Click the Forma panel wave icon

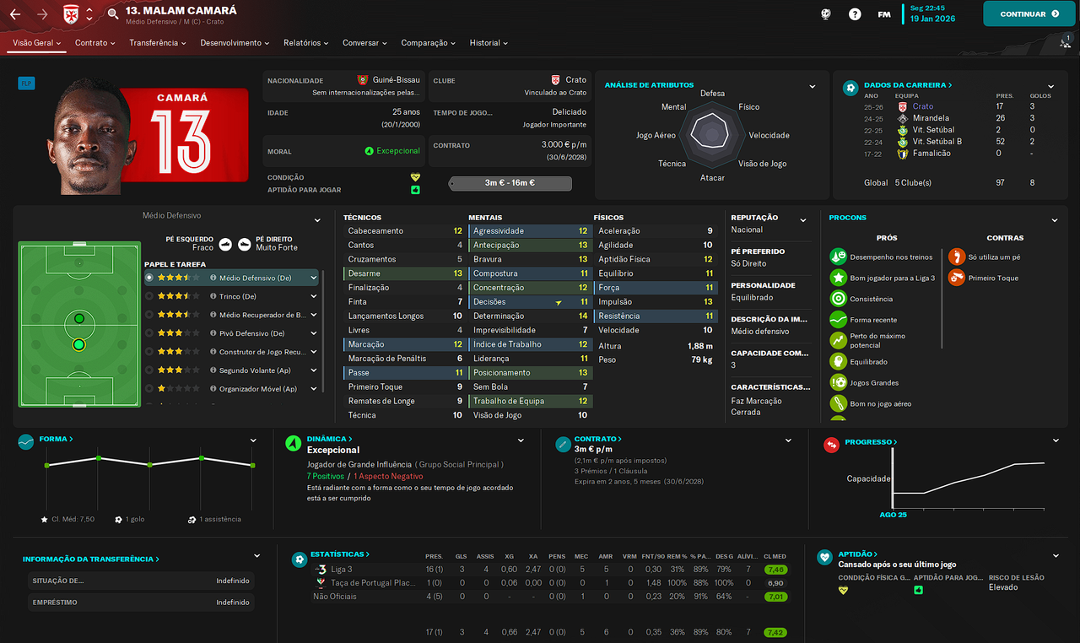click(26, 441)
